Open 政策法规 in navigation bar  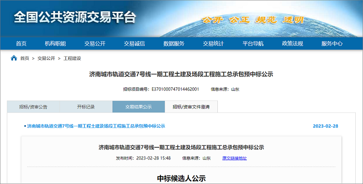point(292,43)
